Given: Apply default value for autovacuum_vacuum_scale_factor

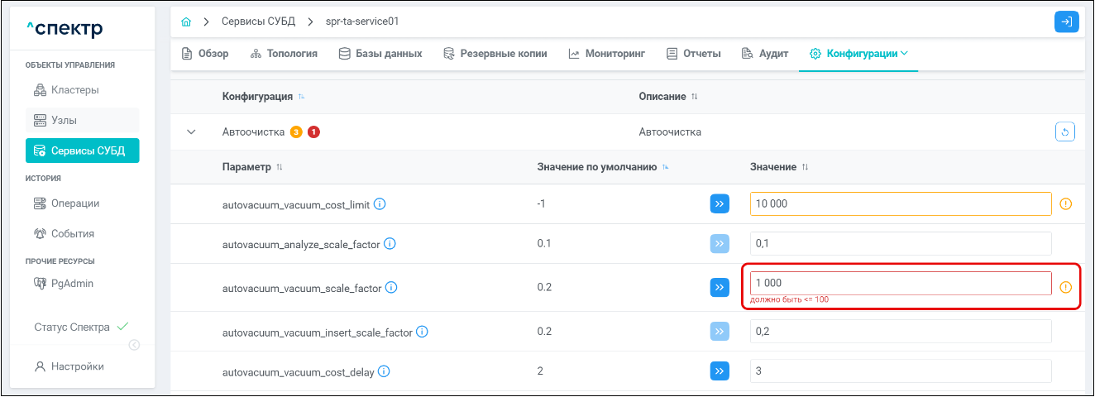Looking at the screenshot, I should (720, 287).
